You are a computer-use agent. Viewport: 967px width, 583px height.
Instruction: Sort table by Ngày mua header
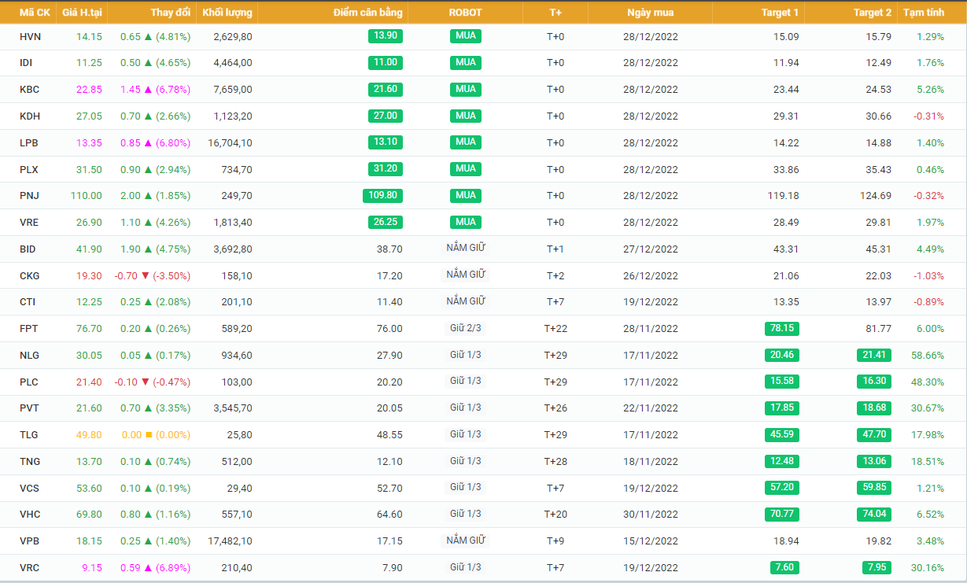tap(650, 13)
